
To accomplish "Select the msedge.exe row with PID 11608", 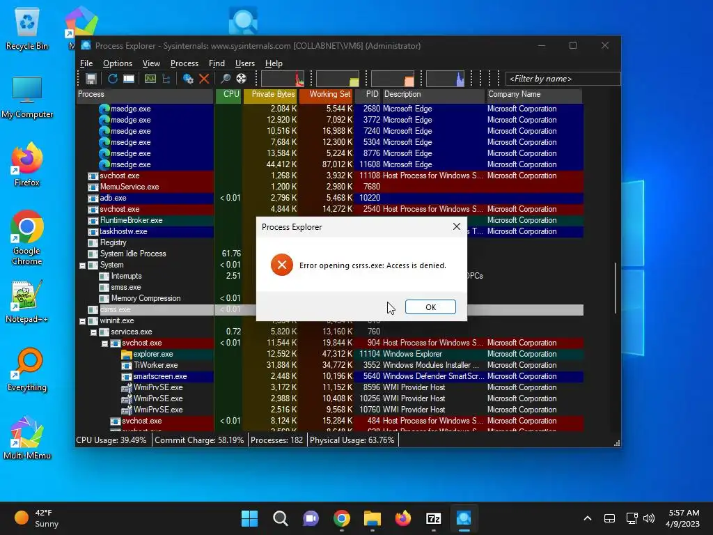I will (x=330, y=164).
